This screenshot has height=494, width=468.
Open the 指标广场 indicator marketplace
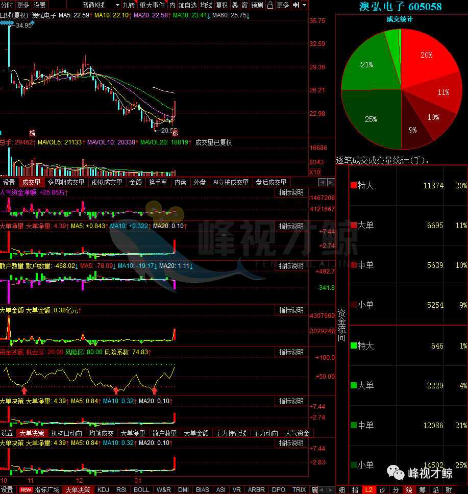pyautogui.click(x=40, y=489)
